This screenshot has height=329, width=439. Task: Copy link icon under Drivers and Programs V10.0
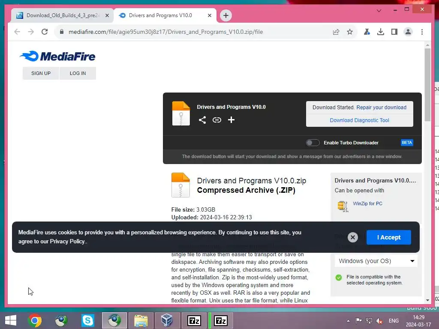click(x=216, y=120)
